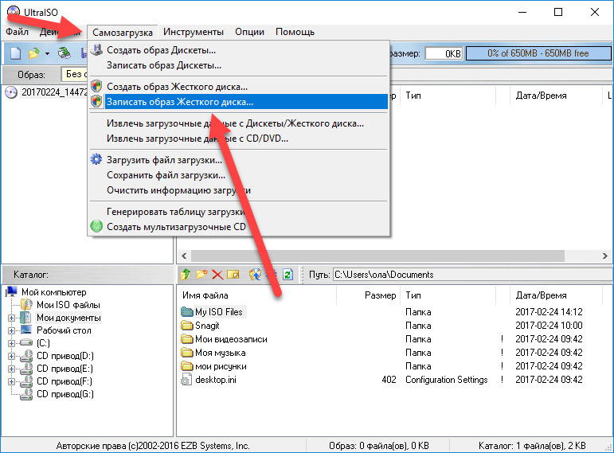Click the New folder icon in catalog toolbar
The image size is (614, 453).
pyautogui.click(x=201, y=275)
